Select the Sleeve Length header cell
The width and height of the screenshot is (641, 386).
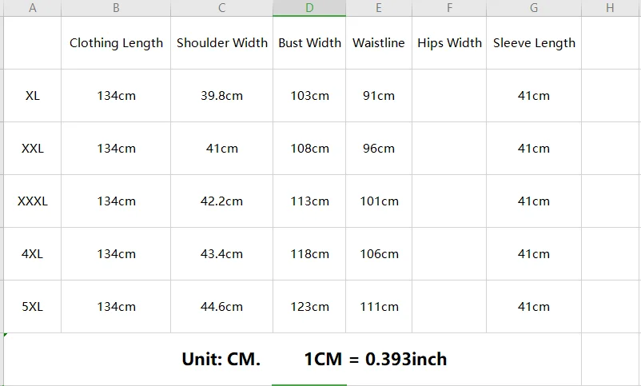tap(534, 43)
